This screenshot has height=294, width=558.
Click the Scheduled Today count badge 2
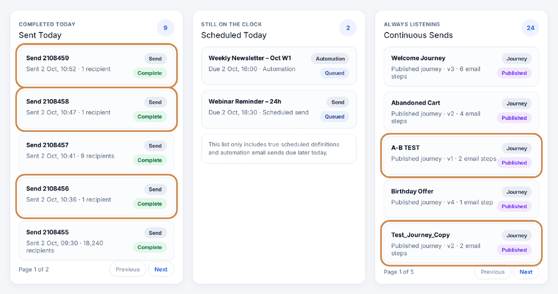[348, 28]
